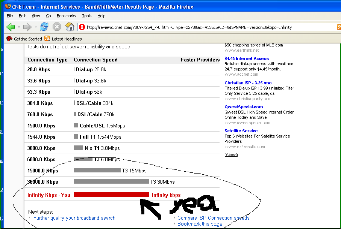Click the 53.3 Kbps row label

click(x=38, y=92)
